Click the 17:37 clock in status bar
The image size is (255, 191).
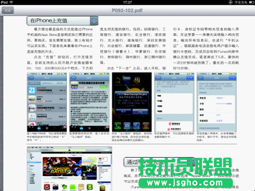pyautogui.click(x=127, y=3)
